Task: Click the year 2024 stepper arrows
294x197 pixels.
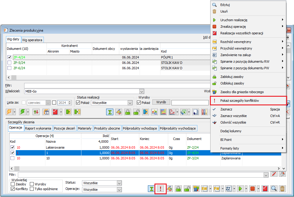Action: pyautogui.click(x=70, y=103)
